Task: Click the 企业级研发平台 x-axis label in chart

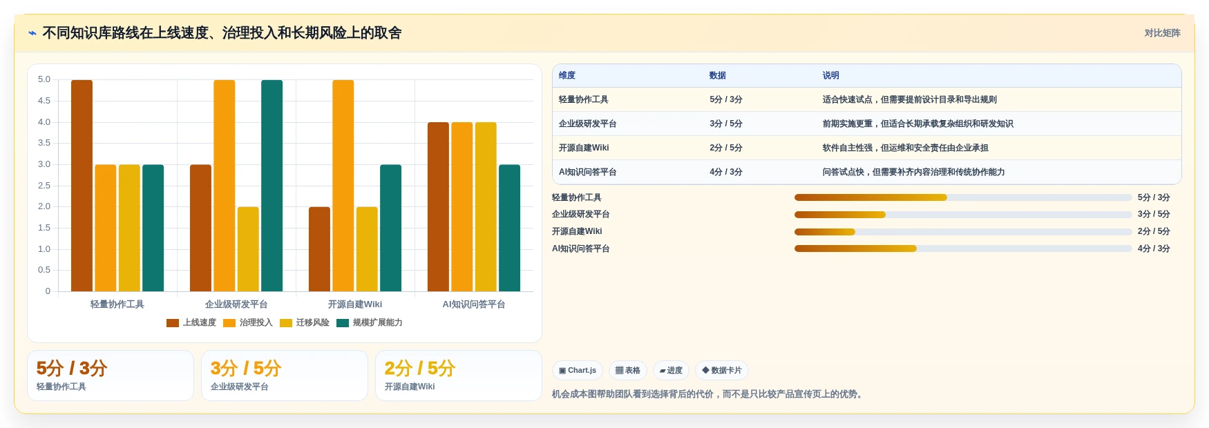Action: [236, 304]
